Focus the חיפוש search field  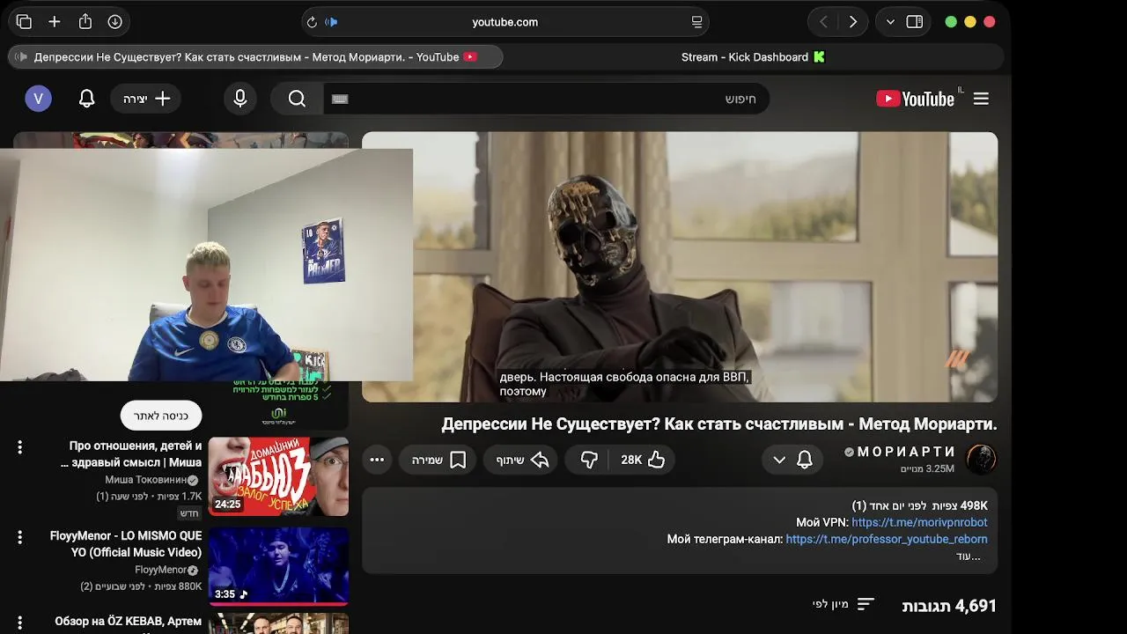[546, 99]
